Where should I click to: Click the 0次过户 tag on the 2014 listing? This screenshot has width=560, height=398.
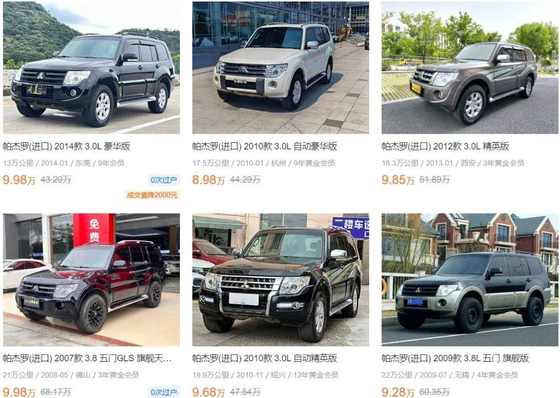pyautogui.click(x=163, y=180)
